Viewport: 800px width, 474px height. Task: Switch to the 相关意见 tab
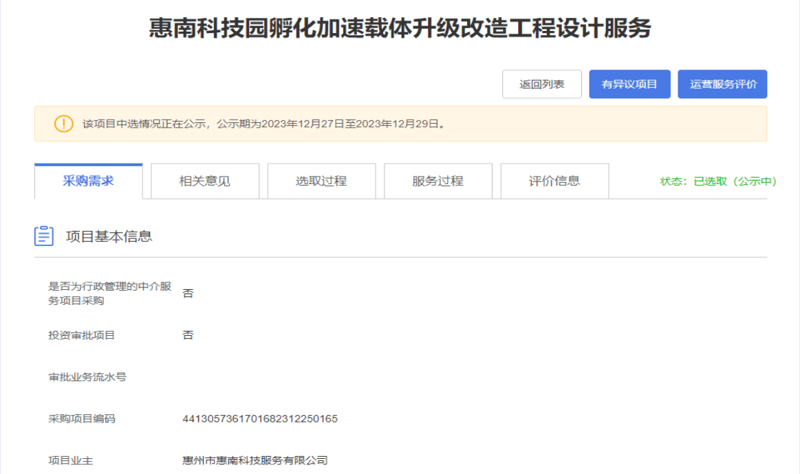point(205,181)
